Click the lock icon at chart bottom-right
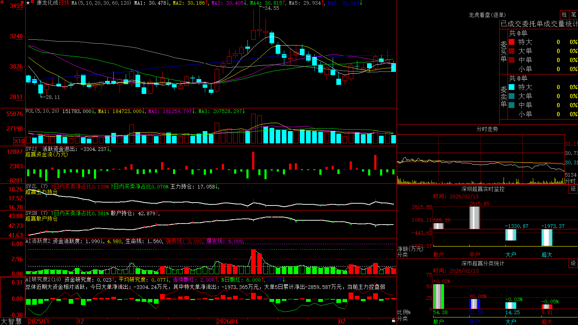 pyautogui.click(x=394, y=320)
